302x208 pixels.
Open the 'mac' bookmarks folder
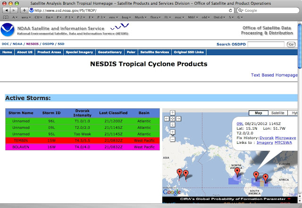179,17
